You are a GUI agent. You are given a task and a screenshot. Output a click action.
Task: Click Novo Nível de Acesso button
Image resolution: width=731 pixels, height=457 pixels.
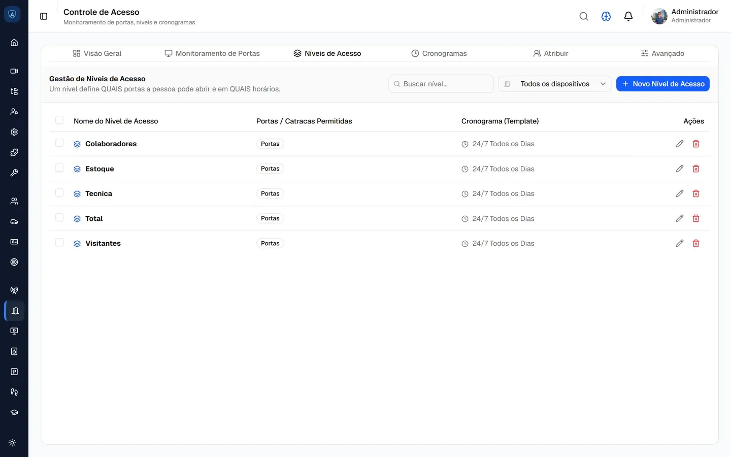pos(663,84)
